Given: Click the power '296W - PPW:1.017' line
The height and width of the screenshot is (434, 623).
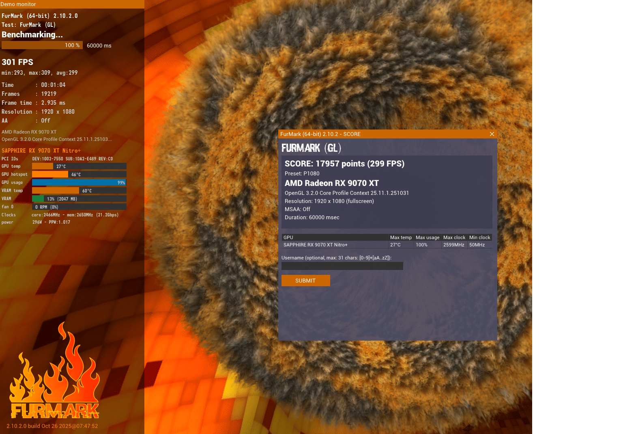Looking at the screenshot, I should point(51,222).
